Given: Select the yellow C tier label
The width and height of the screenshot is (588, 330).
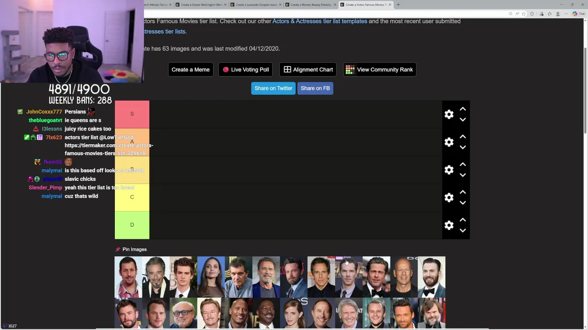Looking at the screenshot, I should coord(132,197).
